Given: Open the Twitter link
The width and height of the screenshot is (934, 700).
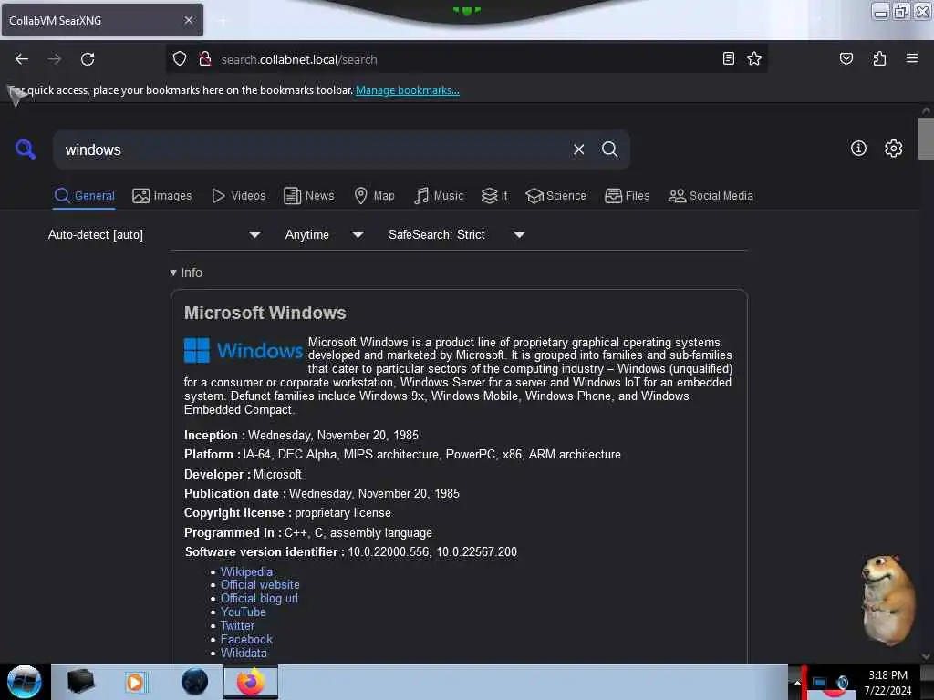Looking at the screenshot, I should pyautogui.click(x=237, y=625).
